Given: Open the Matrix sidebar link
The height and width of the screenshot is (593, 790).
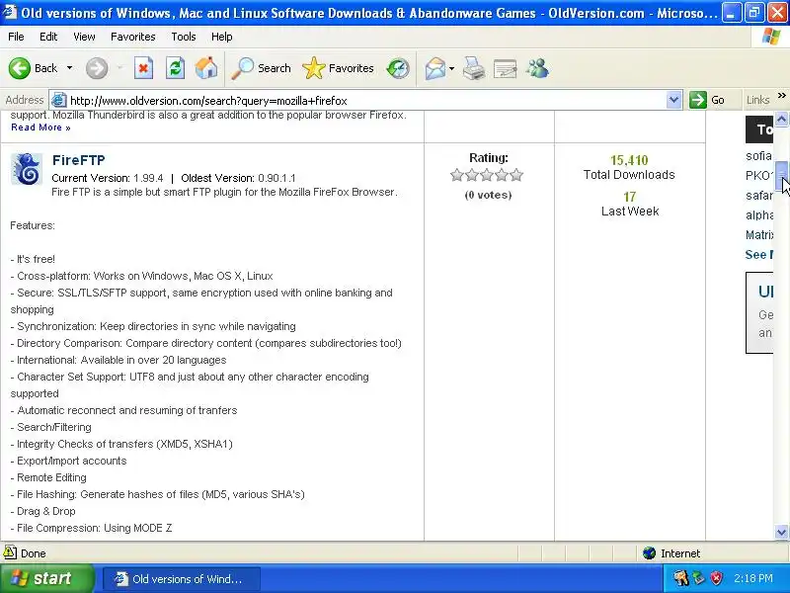Looking at the screenshot, I should 758,235.
